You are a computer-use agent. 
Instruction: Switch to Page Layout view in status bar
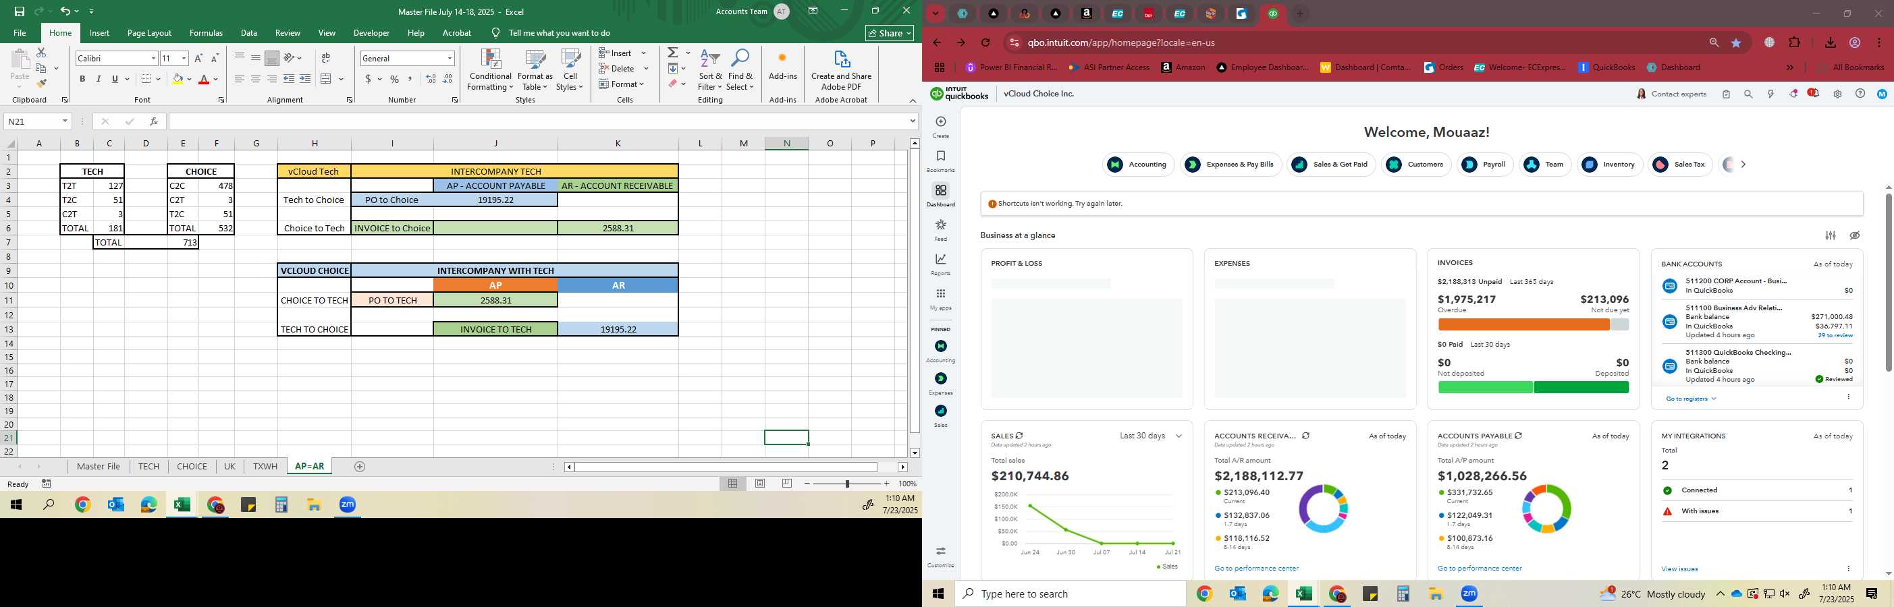760,484
